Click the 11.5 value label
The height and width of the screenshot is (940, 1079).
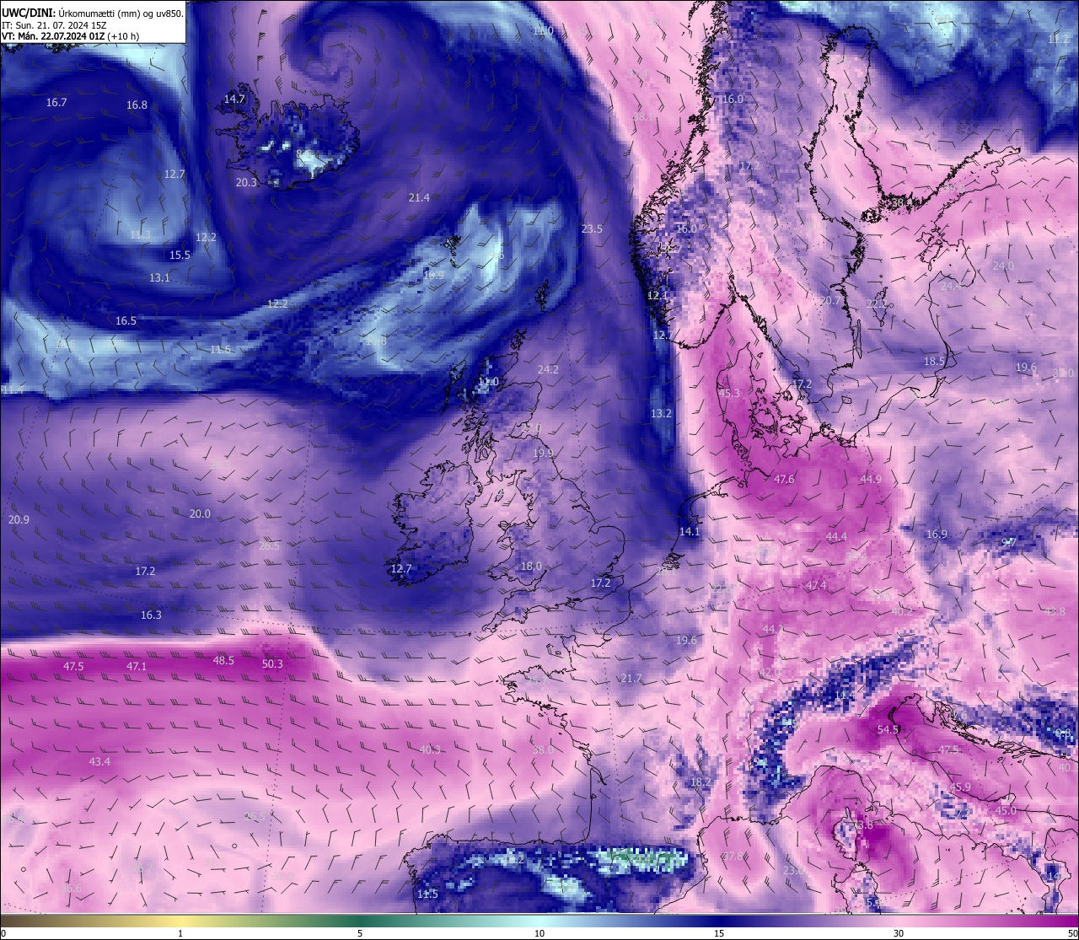pos(427,894)
